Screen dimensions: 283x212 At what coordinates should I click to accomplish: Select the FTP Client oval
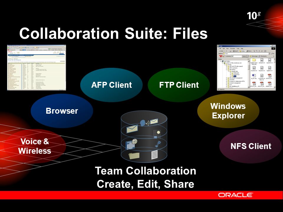[179, 85]
